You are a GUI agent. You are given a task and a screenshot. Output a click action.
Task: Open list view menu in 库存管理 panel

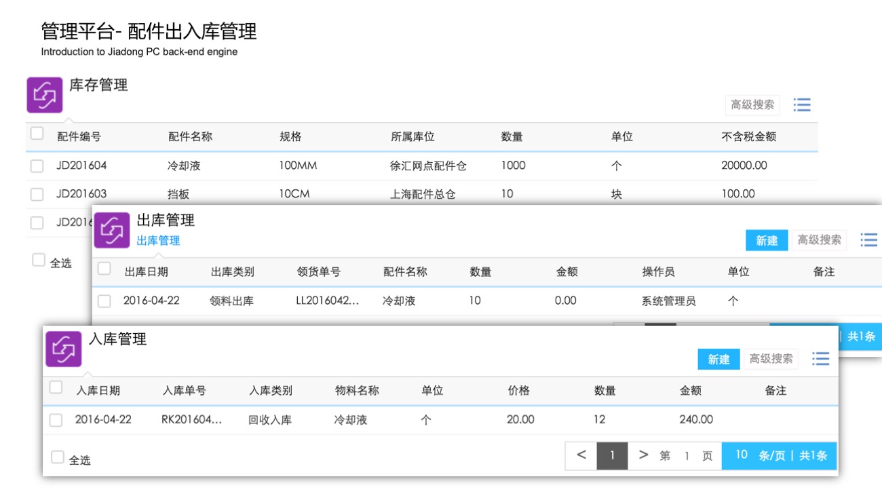point(802,105)
